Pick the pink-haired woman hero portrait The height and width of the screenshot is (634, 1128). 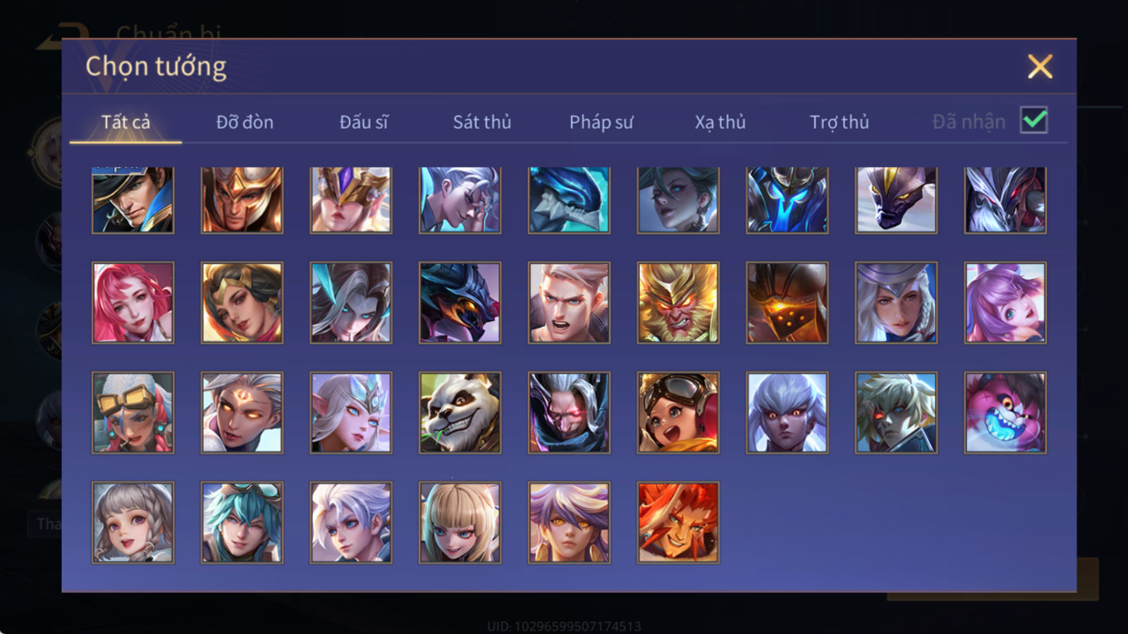coord(133,303)
